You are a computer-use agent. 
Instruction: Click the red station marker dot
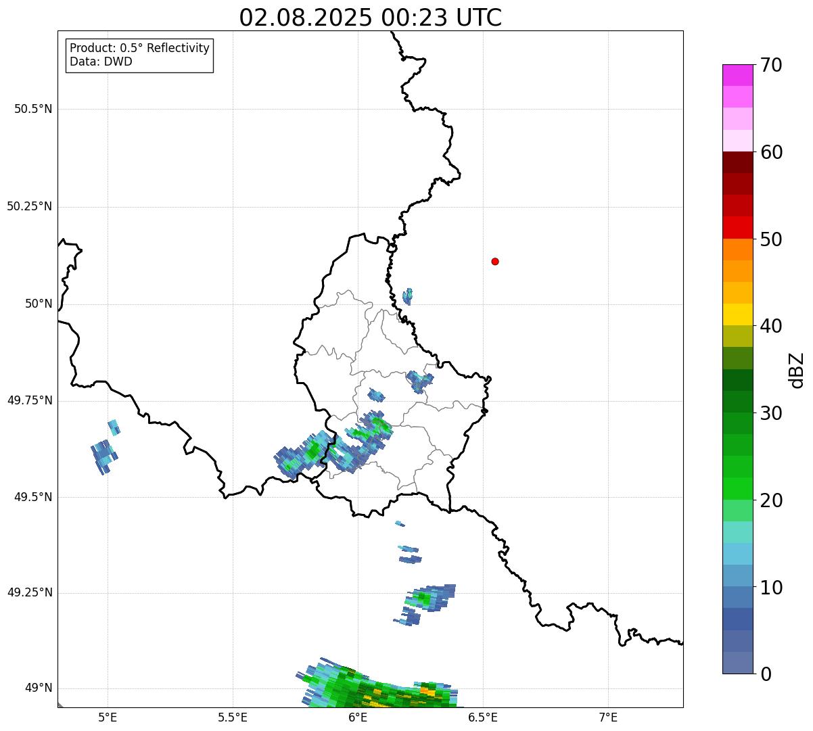pos(495,261)
